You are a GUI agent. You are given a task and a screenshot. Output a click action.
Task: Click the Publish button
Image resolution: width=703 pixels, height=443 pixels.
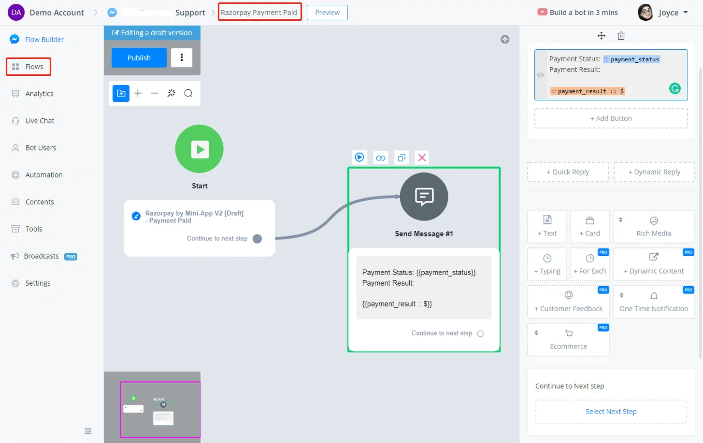click(139, 58)
